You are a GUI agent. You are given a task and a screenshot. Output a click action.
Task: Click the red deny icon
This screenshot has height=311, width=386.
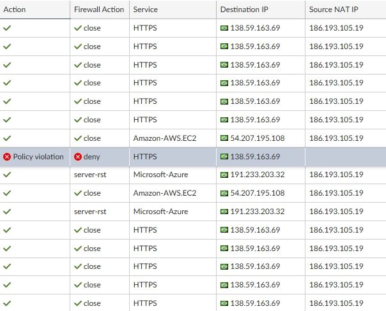[x=78, y=156]
